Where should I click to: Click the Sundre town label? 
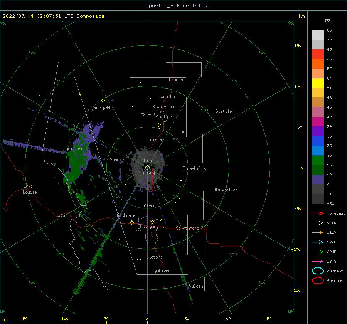(117, 160)
